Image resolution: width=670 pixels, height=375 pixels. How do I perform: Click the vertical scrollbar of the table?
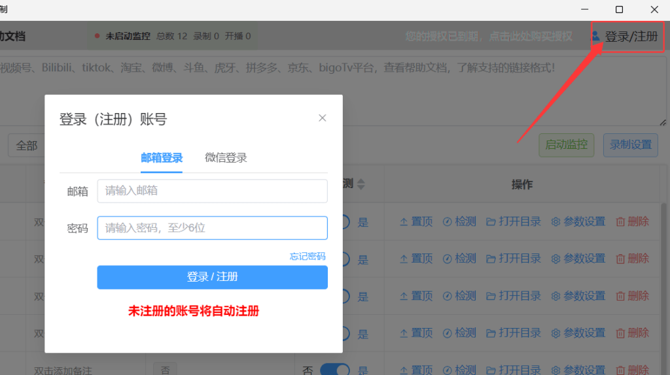coord(663,289)
